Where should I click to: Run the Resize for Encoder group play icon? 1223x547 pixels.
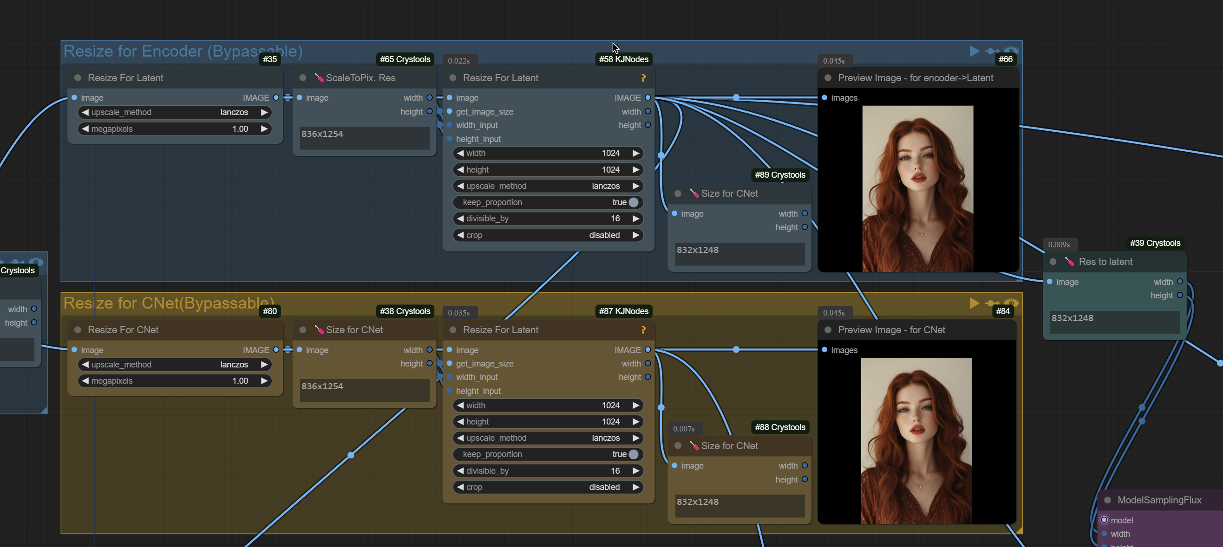pos(974,51)
